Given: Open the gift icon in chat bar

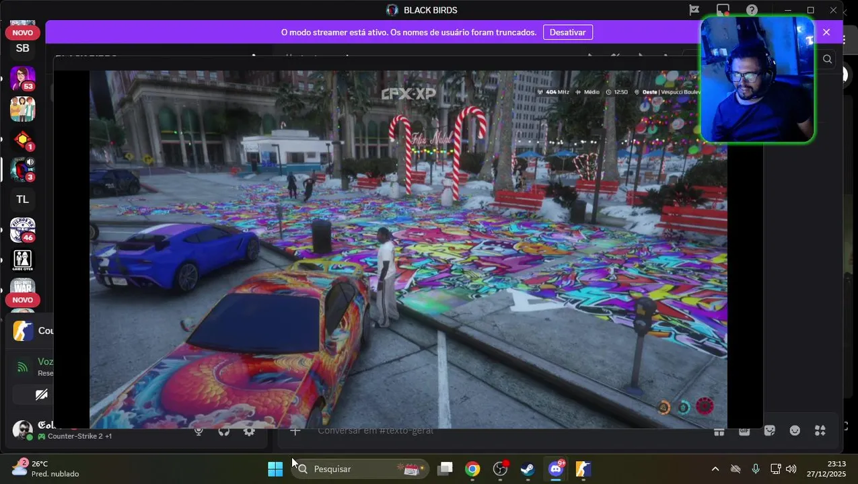Looking at the screenshot, I should tap(719, 430).
